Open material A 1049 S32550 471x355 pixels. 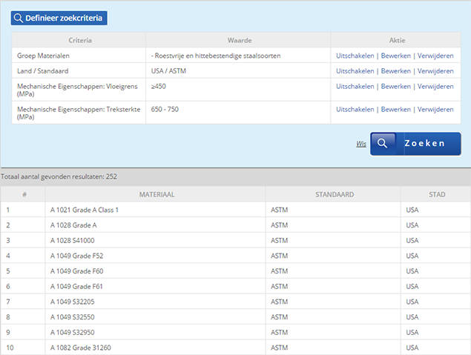coord(73,317)
